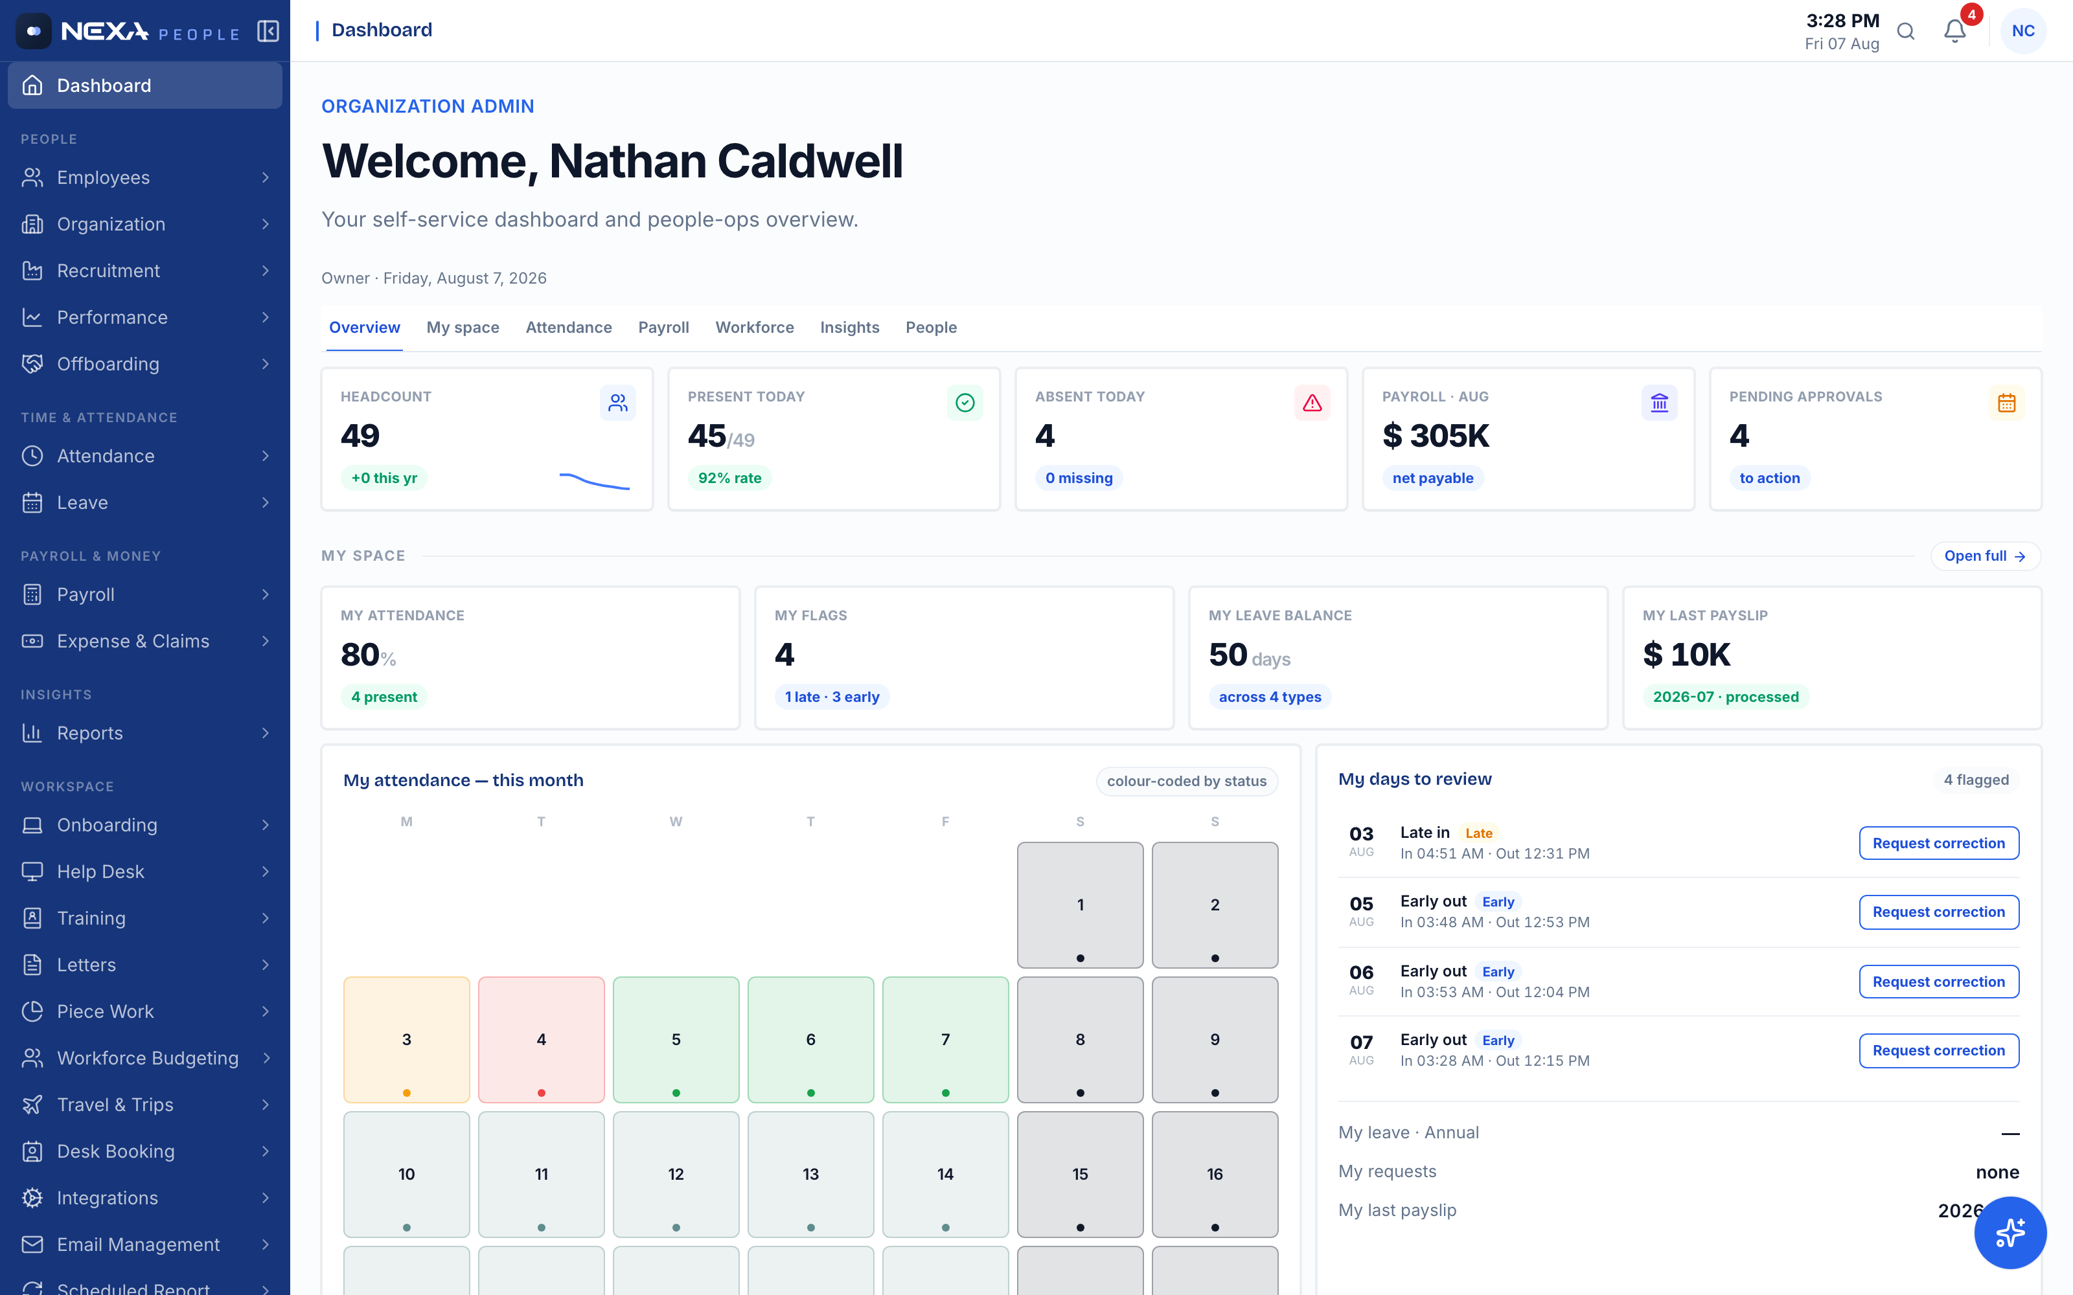Click the Piece Work pie icon
This screenshot has height=1295, width=2073.
click(x=32, y=1011)
